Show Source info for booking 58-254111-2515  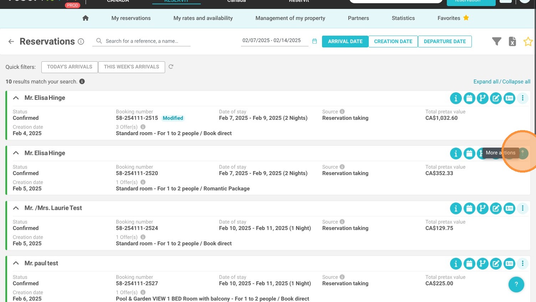coord(342,112)
